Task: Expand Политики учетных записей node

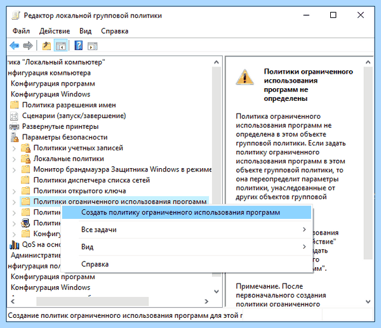Action: point(14,148)
